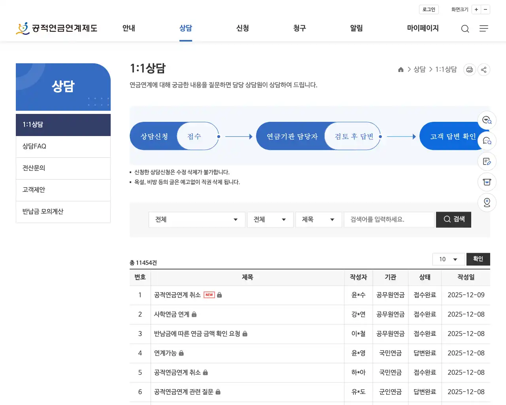Open the hamburger menu in the header
The image size is (506, 405).
click(484, 28)
